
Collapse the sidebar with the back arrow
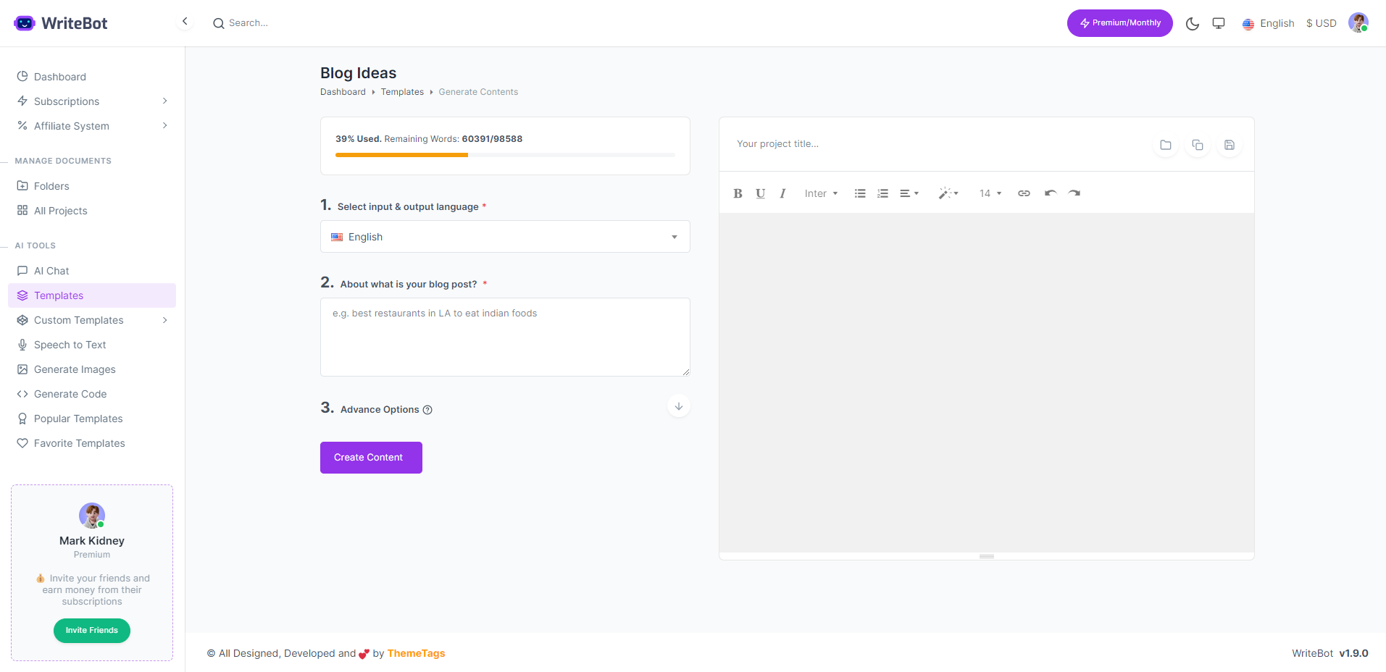pos(185,21)
